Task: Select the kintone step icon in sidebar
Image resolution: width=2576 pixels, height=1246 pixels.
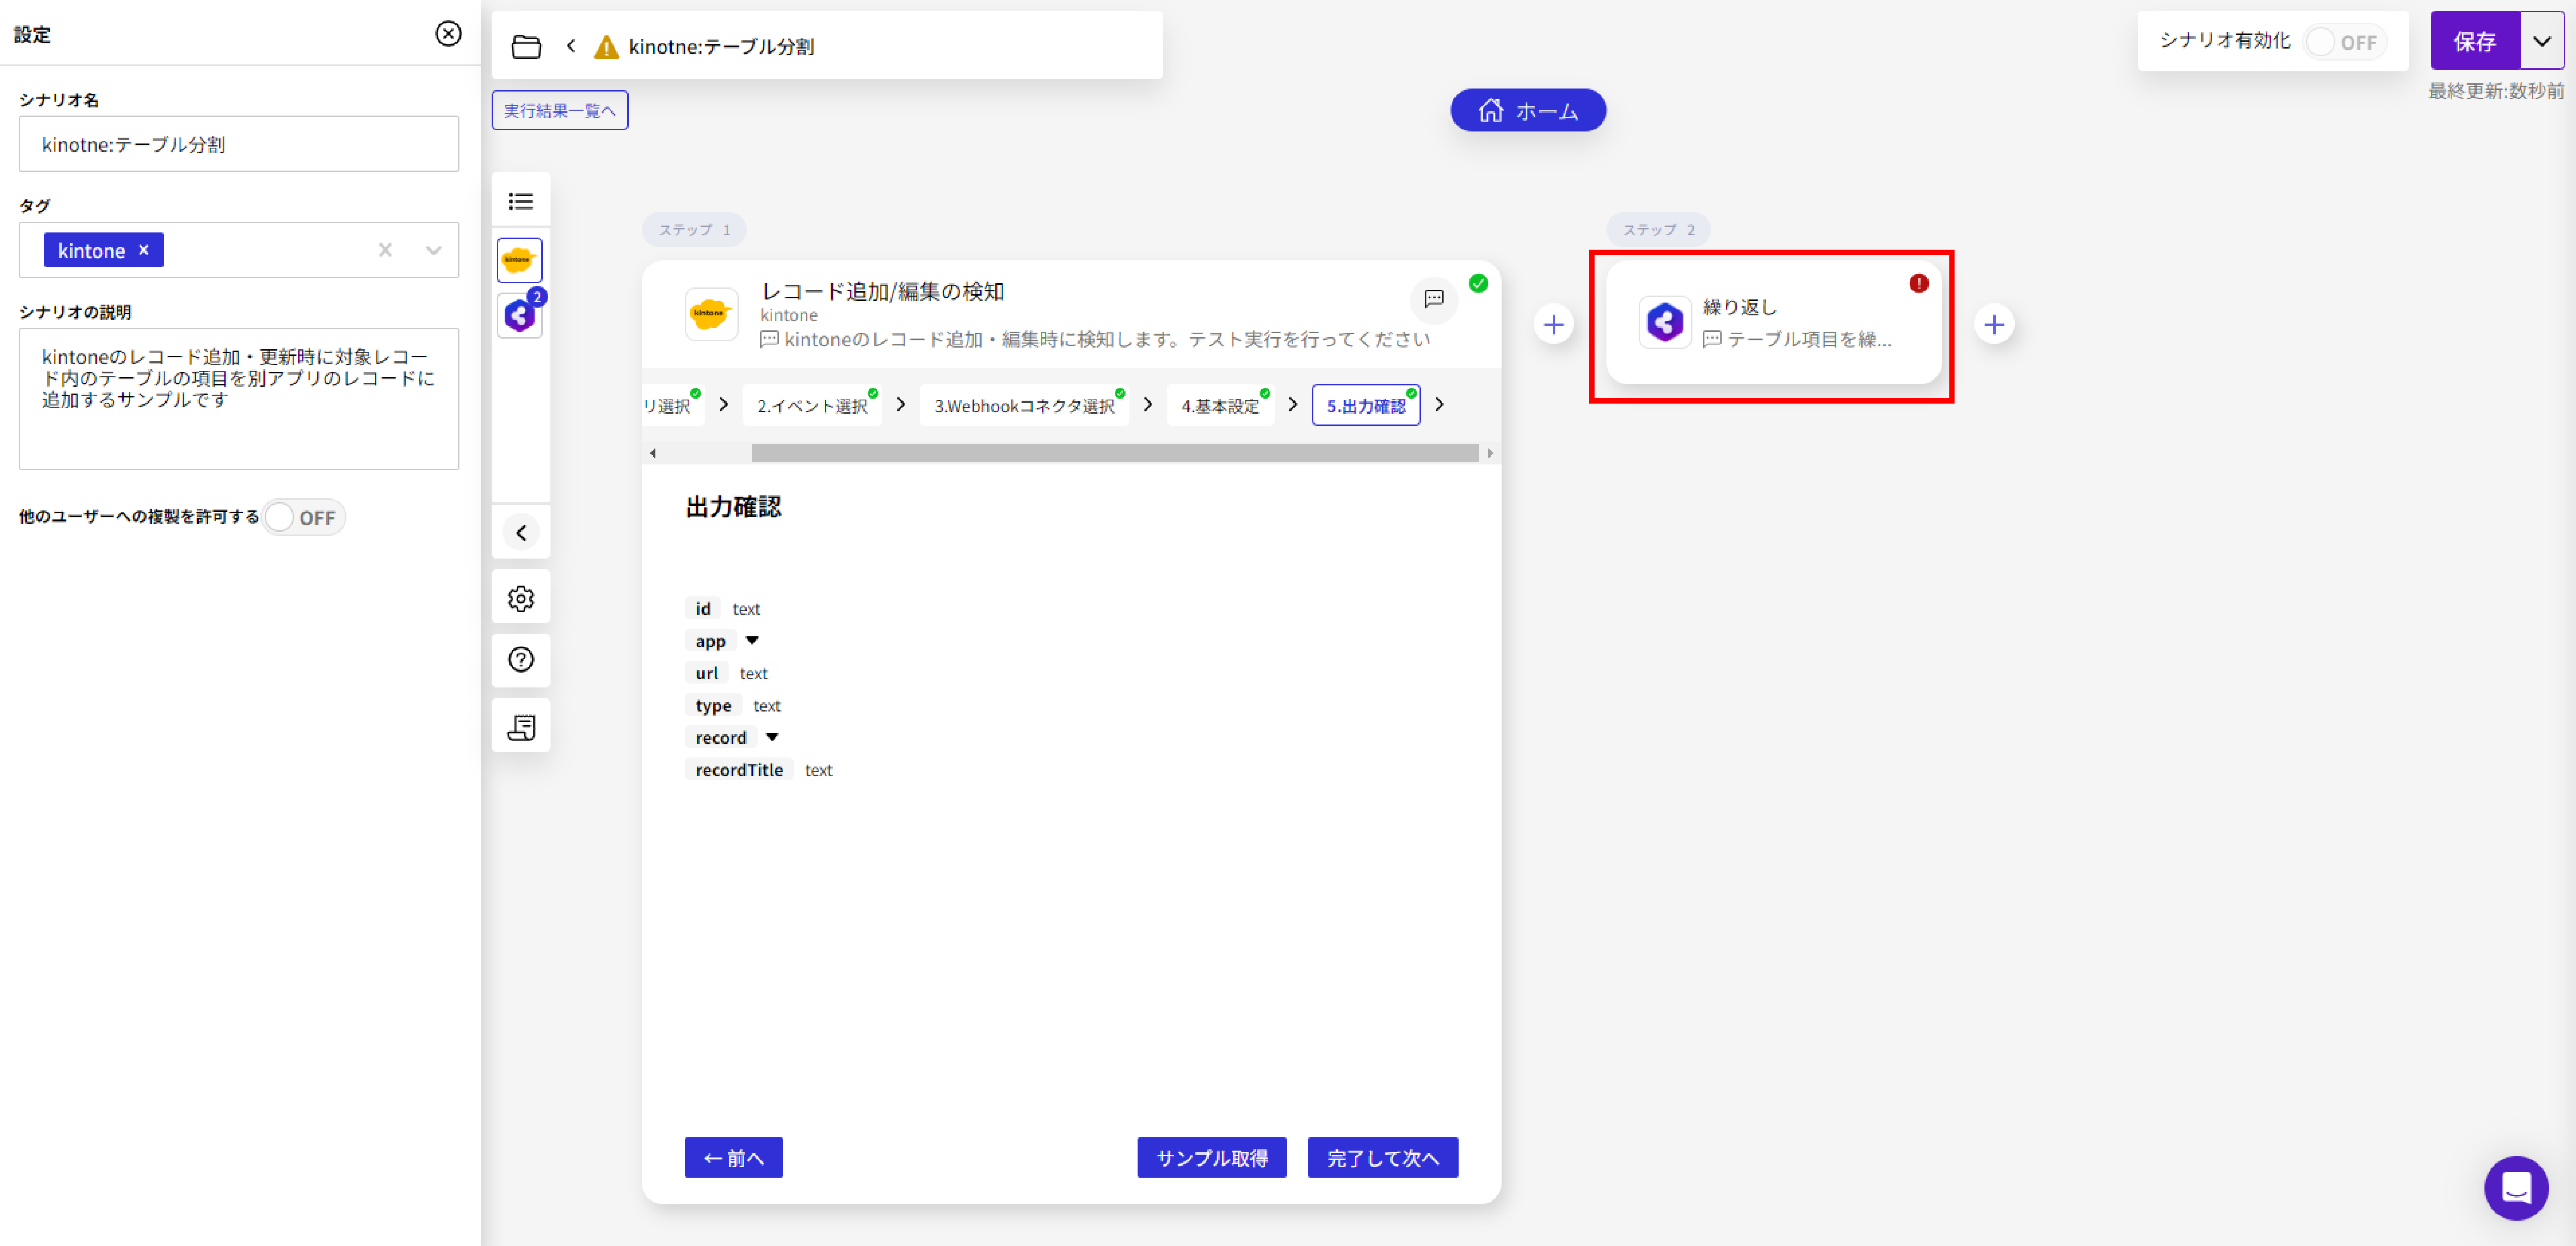Action: pyautogui.click(x=519, y=260)
